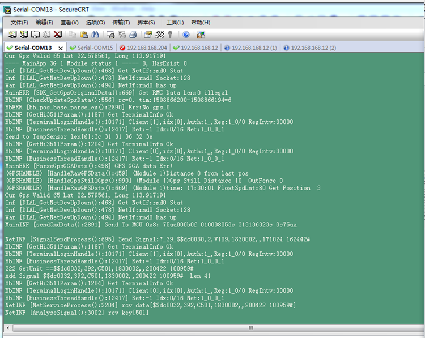Click the SecureCRT title bar app icon
The width and height of the screenshot is (425, 338).
coord(7,10)
